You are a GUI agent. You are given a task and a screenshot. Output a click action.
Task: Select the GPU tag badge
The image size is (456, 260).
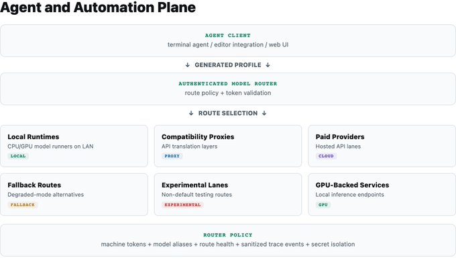pyautogui.click(x=323, y=205)
